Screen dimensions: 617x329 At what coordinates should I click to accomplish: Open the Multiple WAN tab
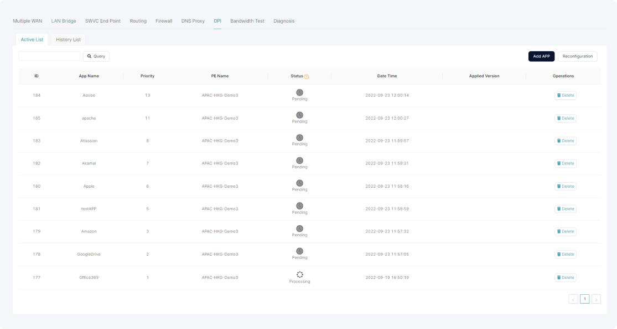pos(28,21)
